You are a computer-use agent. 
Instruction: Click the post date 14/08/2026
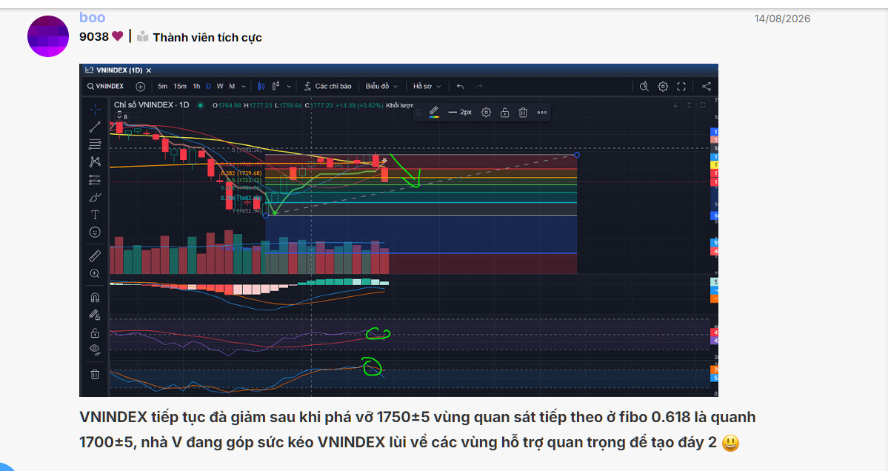(x=782, y=19)
